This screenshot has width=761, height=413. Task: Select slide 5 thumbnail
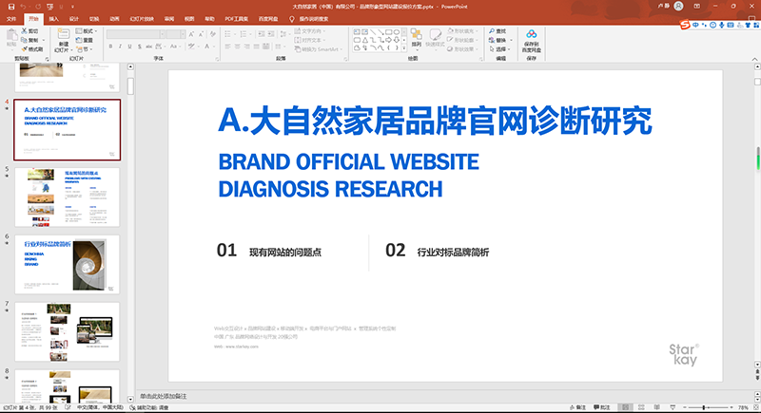(x=67, y=197)
